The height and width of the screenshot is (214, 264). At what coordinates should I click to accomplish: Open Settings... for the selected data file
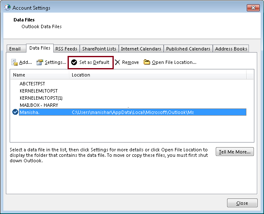(55, 62)
